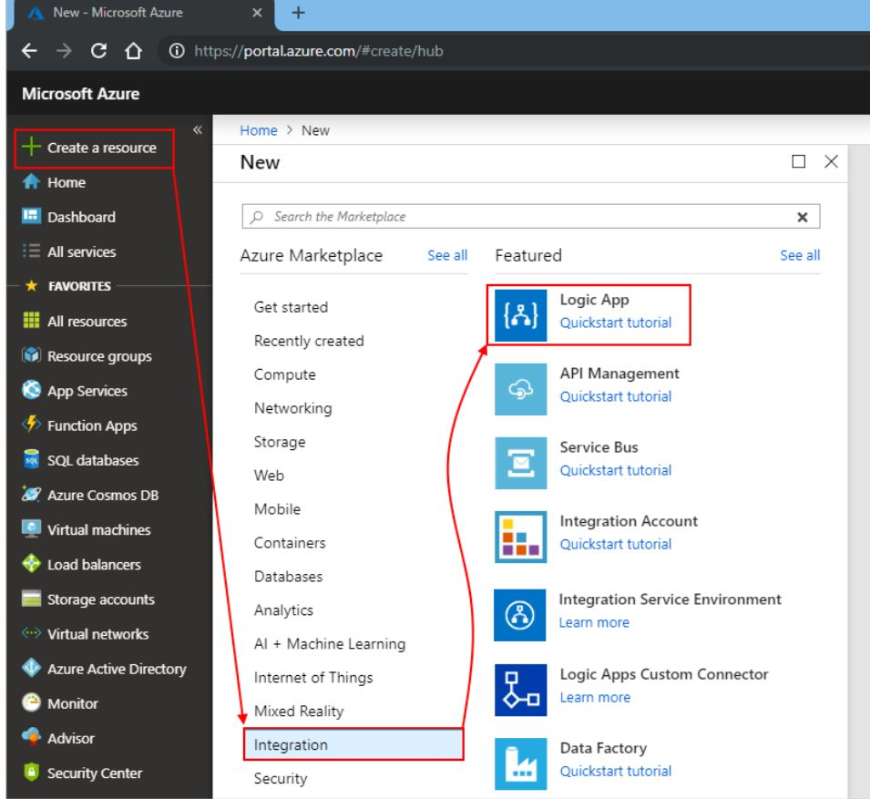This screenshot has width=870, height=799.
Task: Open Azure Active Directory icon
Action: [31, 668]
